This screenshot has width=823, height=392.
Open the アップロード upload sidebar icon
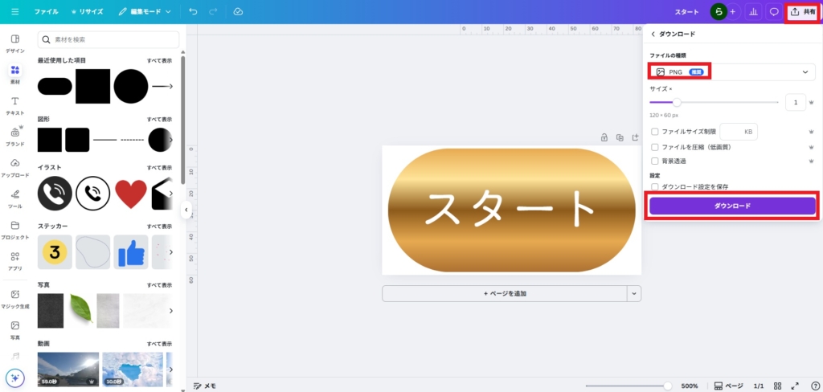(14, 167)
